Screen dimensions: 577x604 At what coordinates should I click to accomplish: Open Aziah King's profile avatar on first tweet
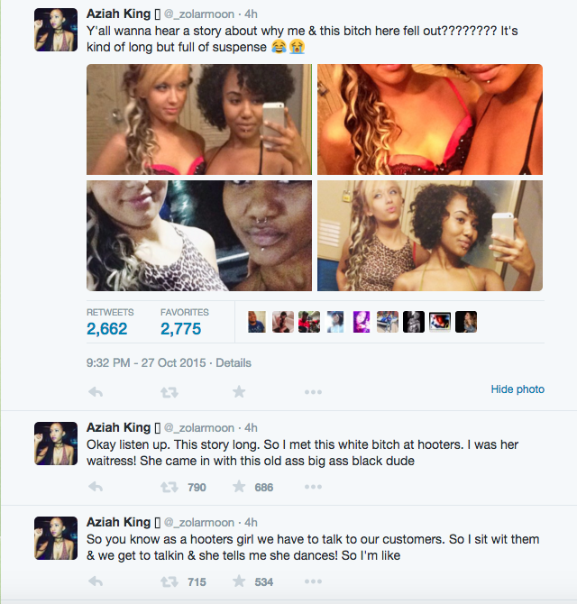(x=56, y=30)
